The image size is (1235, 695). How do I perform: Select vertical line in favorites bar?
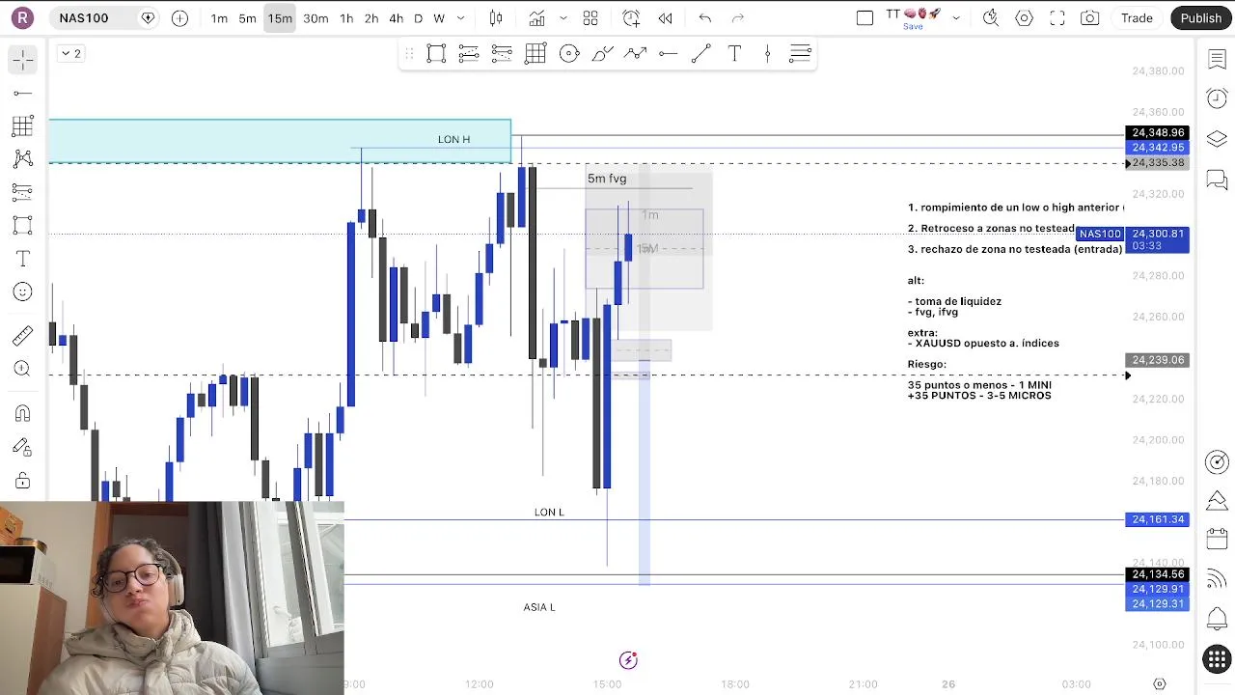tap(767, 54)
